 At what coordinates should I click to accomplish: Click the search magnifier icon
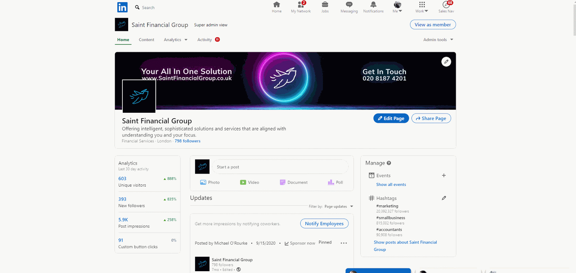(137, 7)
